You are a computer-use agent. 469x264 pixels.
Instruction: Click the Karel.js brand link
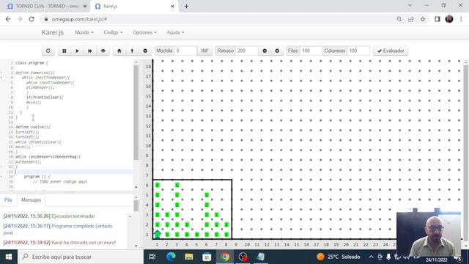pos(52,32)
